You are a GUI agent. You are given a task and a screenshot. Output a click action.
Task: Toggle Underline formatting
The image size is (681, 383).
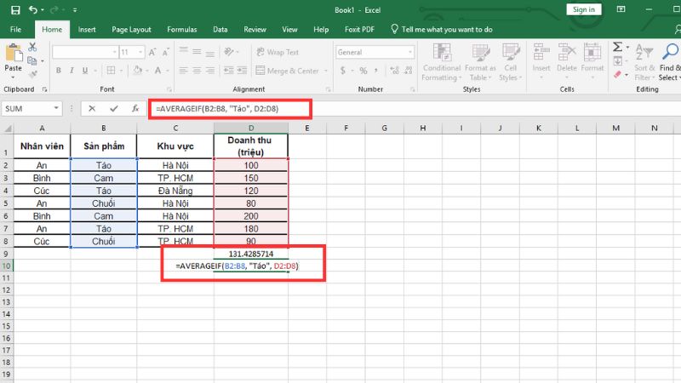85,71
